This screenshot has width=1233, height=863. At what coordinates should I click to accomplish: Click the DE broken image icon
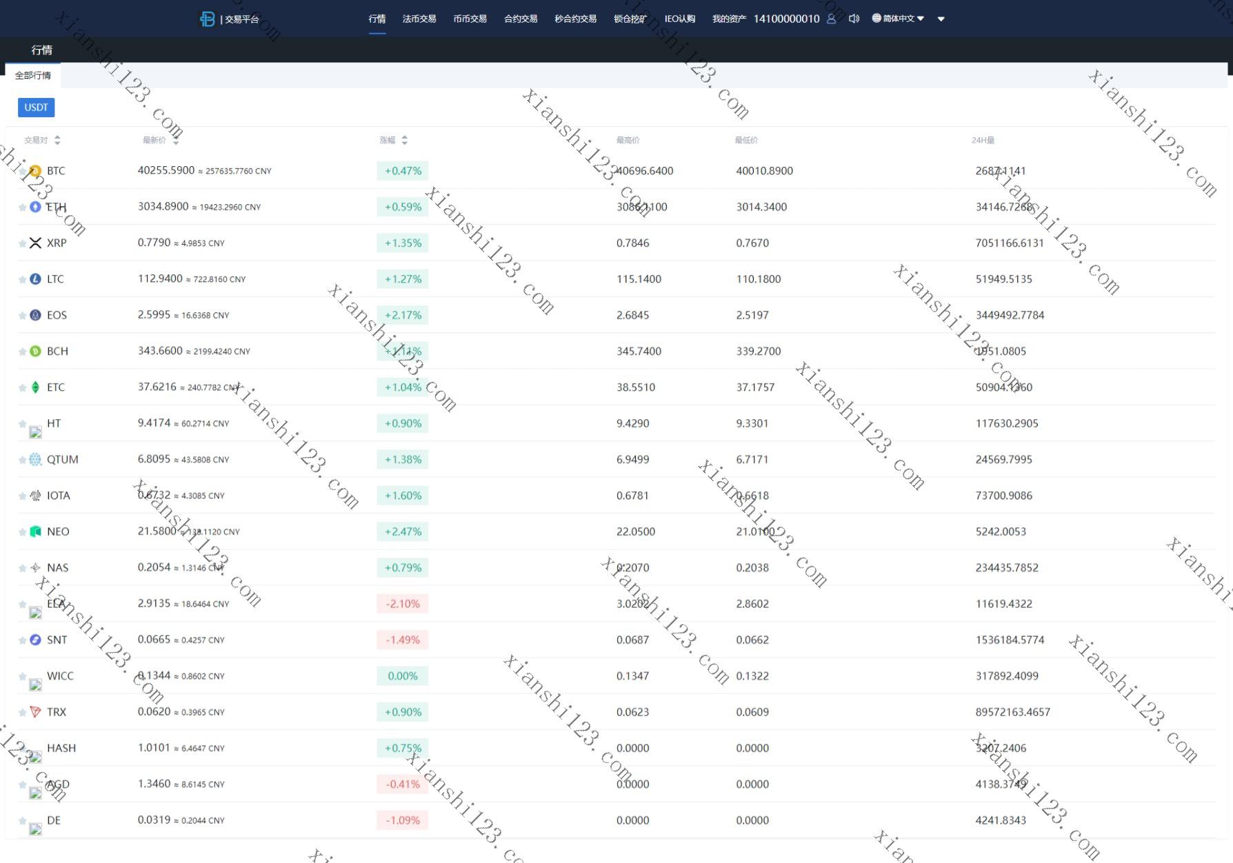click(36, 829)
